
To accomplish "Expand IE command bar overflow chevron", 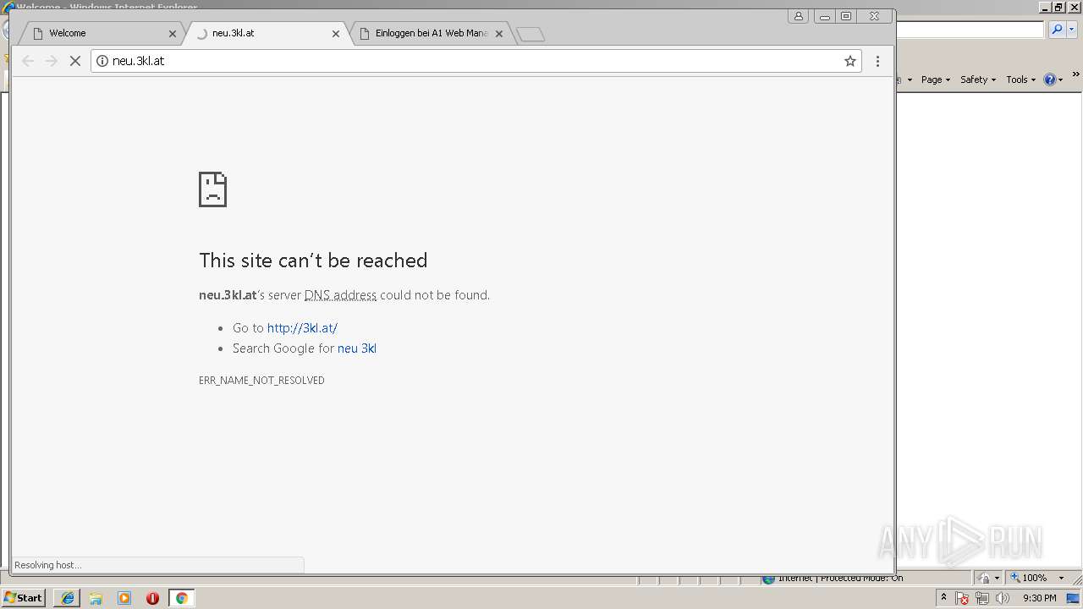I will [x=1075, y=75].
